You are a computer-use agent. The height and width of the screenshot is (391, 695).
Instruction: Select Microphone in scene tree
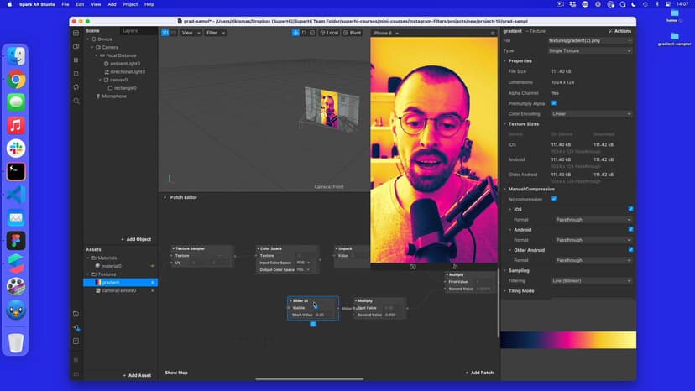click(114, 96)
